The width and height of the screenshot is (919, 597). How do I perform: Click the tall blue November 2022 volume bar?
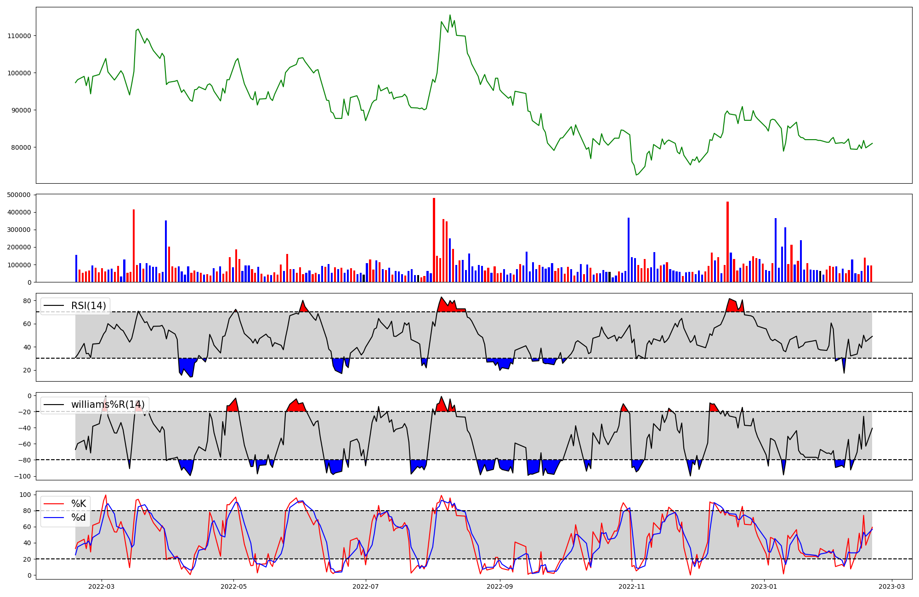(629, 250)
